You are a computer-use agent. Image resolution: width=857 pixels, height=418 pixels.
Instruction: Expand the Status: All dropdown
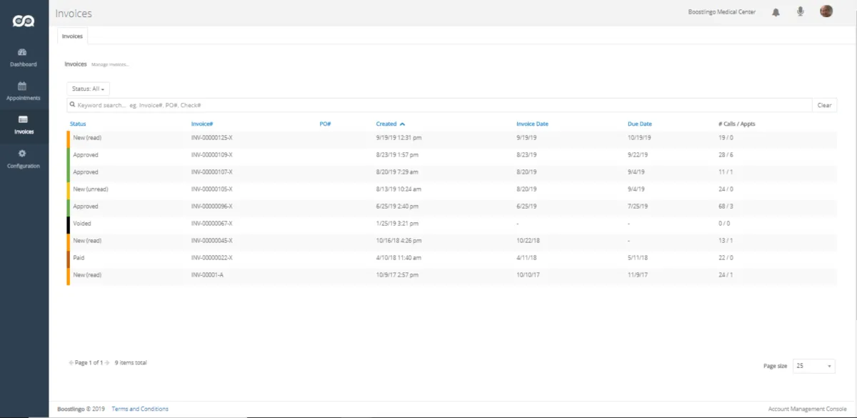coord(89,89)
